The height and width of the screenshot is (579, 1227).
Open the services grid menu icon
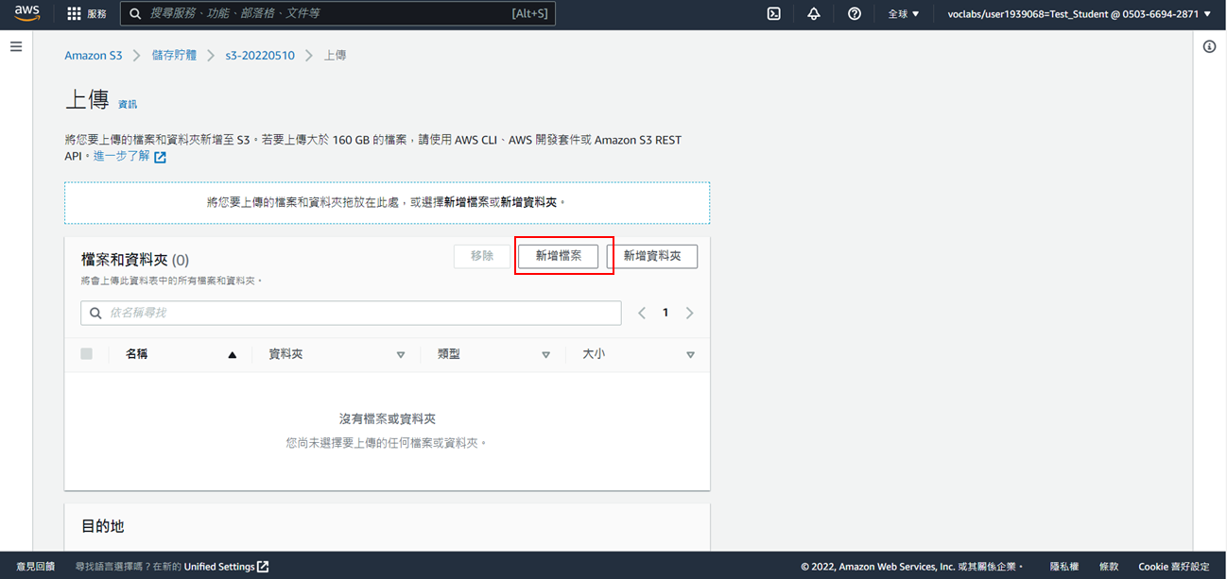click(x=74, y=14)
